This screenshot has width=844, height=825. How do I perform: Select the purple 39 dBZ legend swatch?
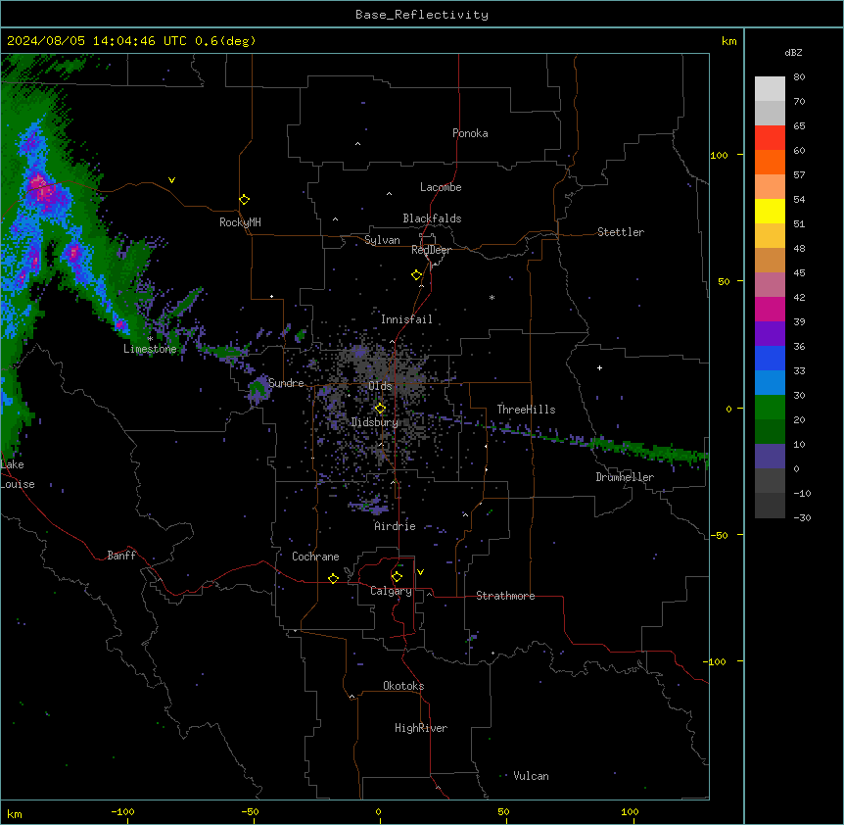[770, 333]
